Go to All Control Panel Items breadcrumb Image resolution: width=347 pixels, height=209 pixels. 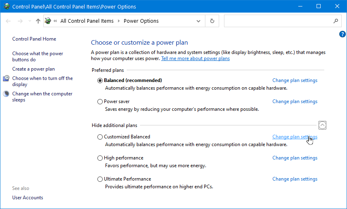tap(87, 21)
